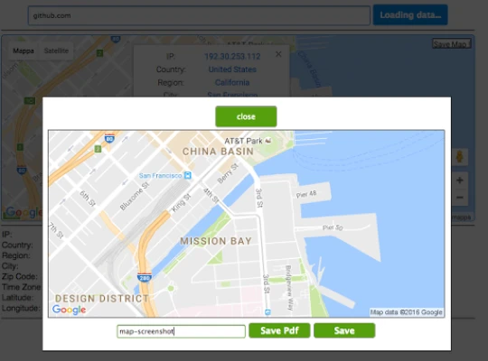Switch to Satellite map view

56,51
